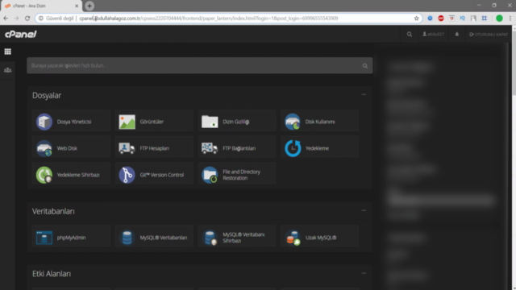Open the red adblock extension icon
516x290 pixels.
click(x=441, y=19)
